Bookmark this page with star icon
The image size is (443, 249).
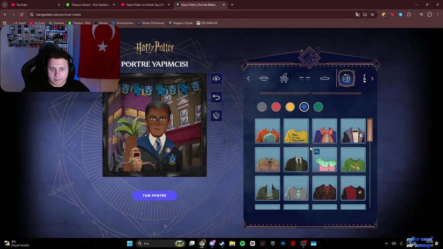(372, 15)
